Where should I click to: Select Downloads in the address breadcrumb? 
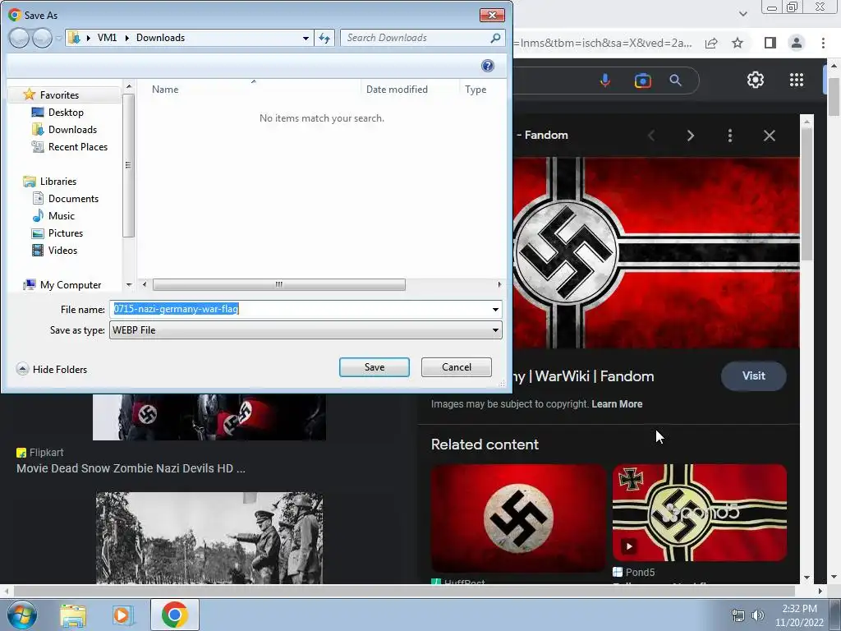coord(160,38)
